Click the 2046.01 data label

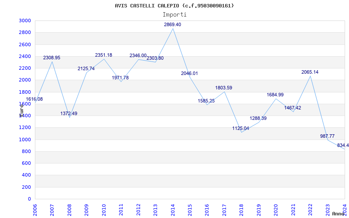click(189, 74)
